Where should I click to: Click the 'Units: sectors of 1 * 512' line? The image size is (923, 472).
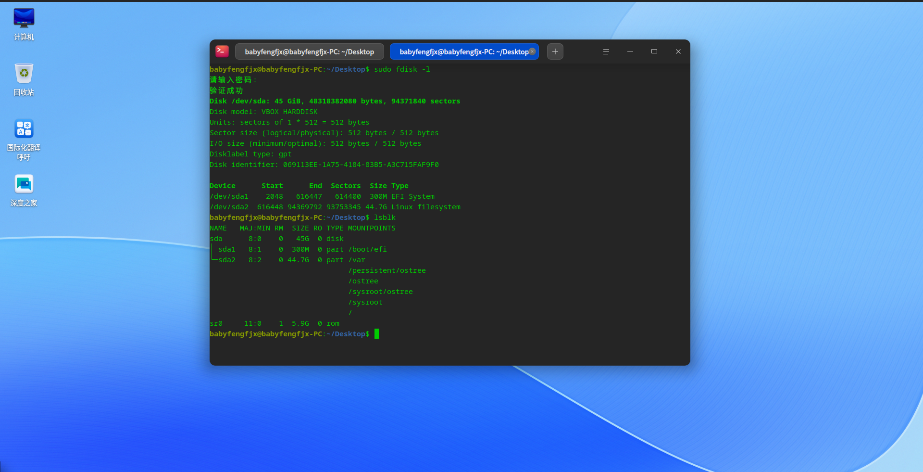click(x=289, y=122)
